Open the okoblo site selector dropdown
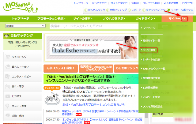 25,26
